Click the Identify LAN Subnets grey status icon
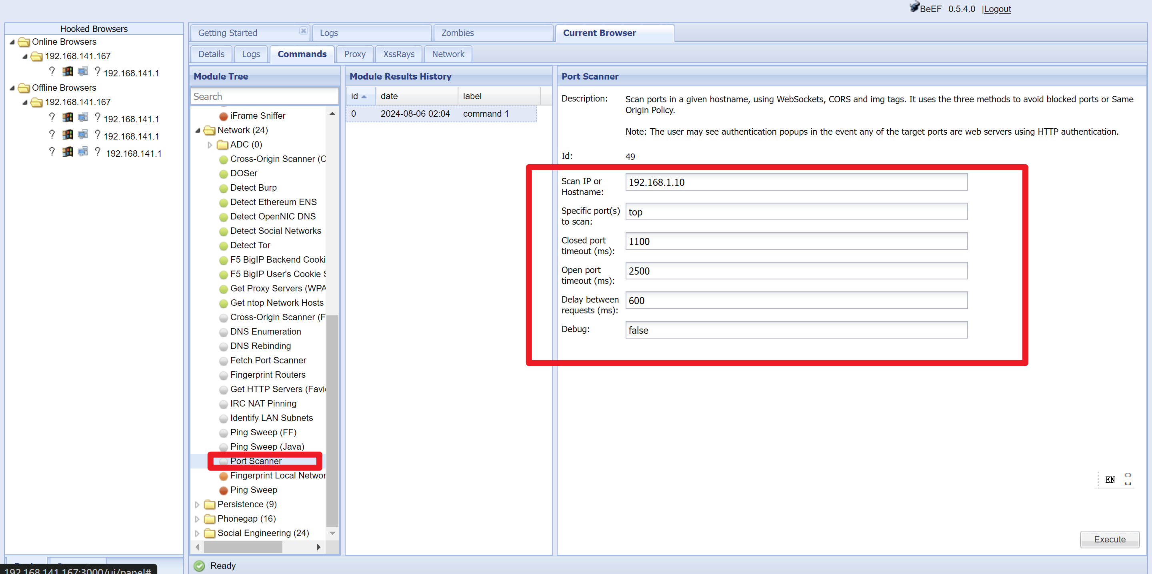 tap(223, 419)
